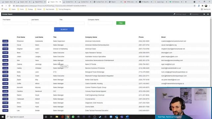Focus the Company Name search field
Screen dimensions: 212x119
click(100, 23)
